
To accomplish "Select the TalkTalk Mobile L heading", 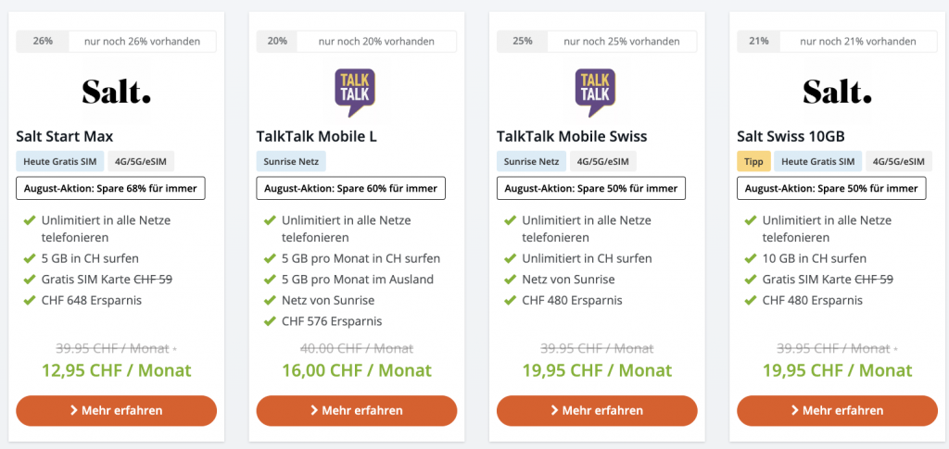I will coord(317,136).
